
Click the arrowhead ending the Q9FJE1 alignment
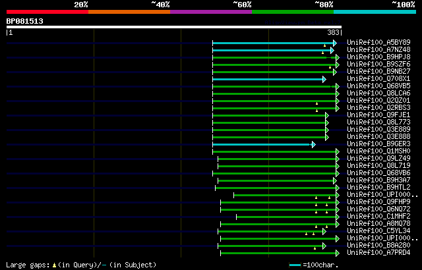click(327, 115)
